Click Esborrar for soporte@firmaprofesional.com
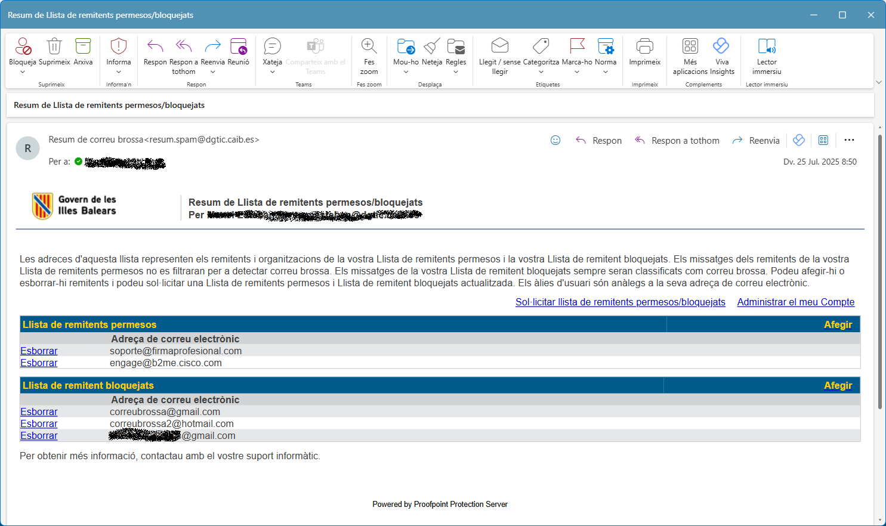 coord(39,351)
